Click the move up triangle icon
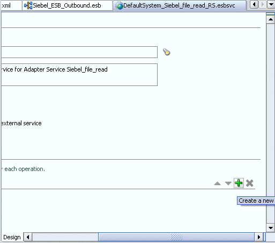The image size is (275, 243). click(x=217, y=183)
